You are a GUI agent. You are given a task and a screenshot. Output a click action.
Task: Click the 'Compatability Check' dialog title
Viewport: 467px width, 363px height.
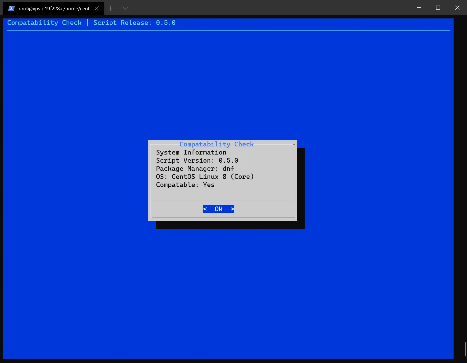[x=216, y=144]
